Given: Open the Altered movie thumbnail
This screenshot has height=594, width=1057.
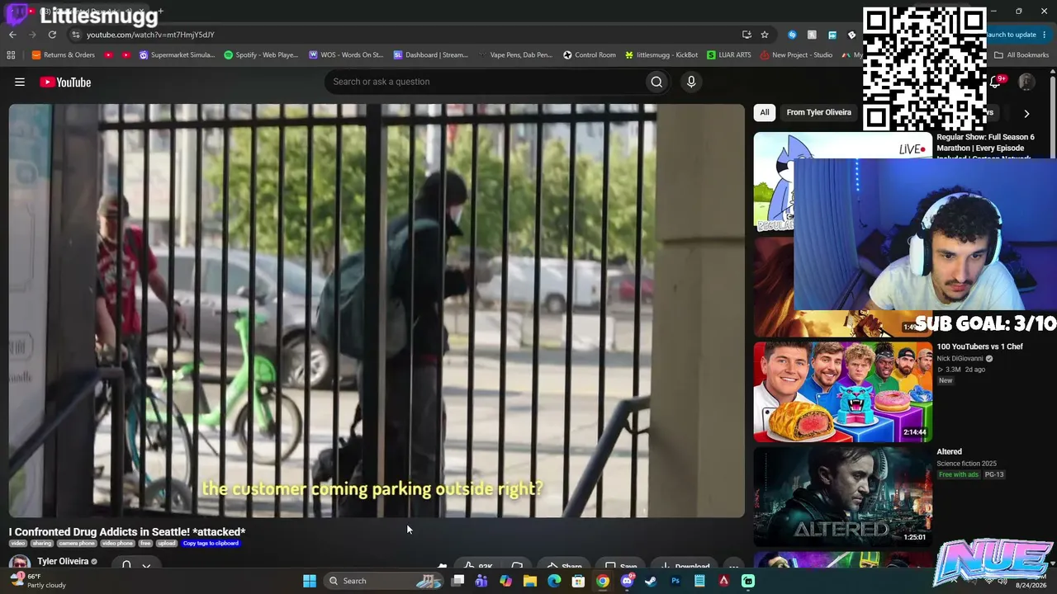Looking at the screenshot, I should pyautogui.click(x=842, y=497).
